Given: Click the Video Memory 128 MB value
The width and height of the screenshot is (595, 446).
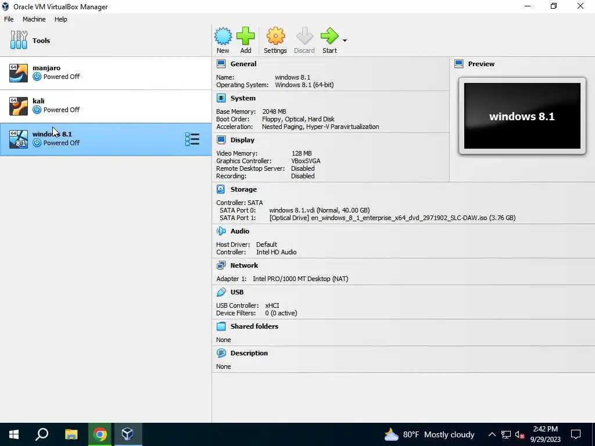Looking at the screenshot, I should click(x=302, y=153).
